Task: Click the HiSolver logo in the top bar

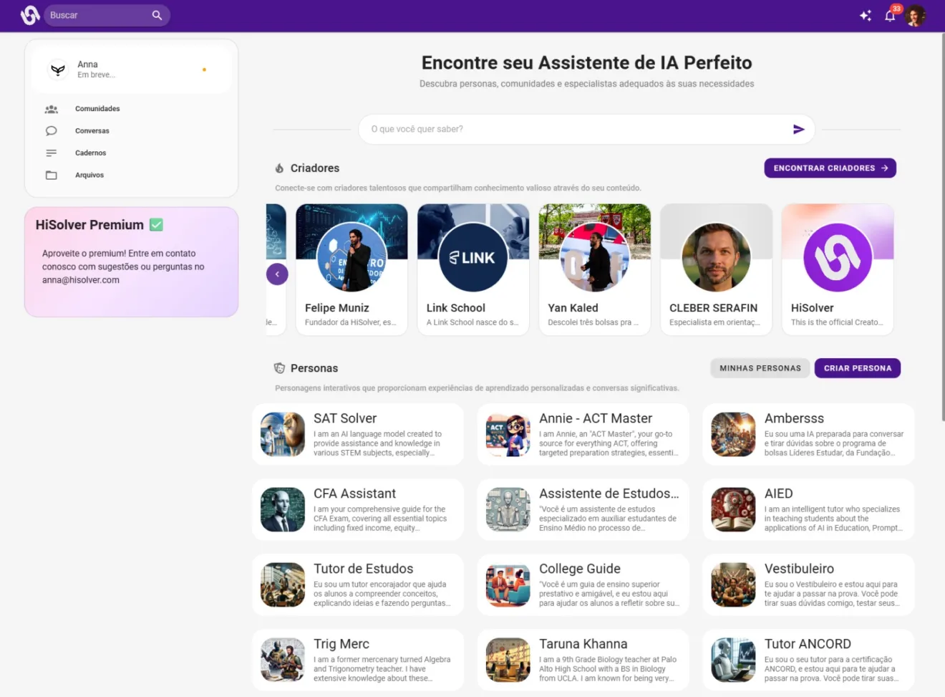Action: (30, 15)
